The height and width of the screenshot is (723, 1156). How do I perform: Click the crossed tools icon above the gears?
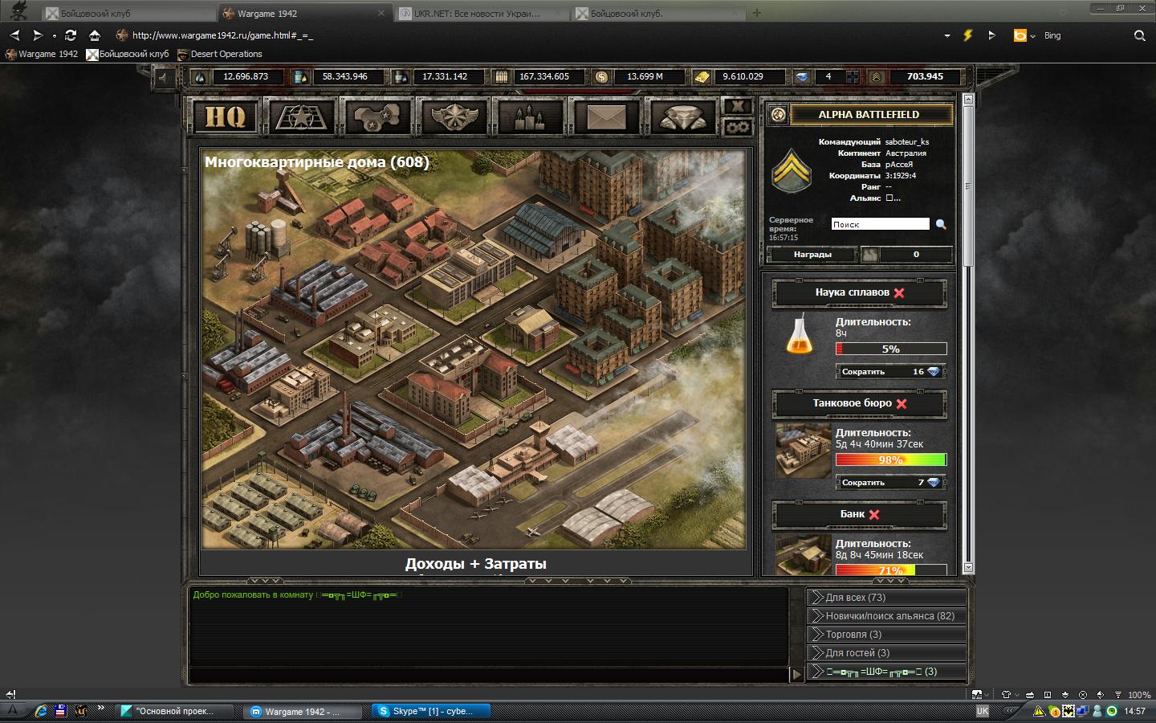pos(737,107)
